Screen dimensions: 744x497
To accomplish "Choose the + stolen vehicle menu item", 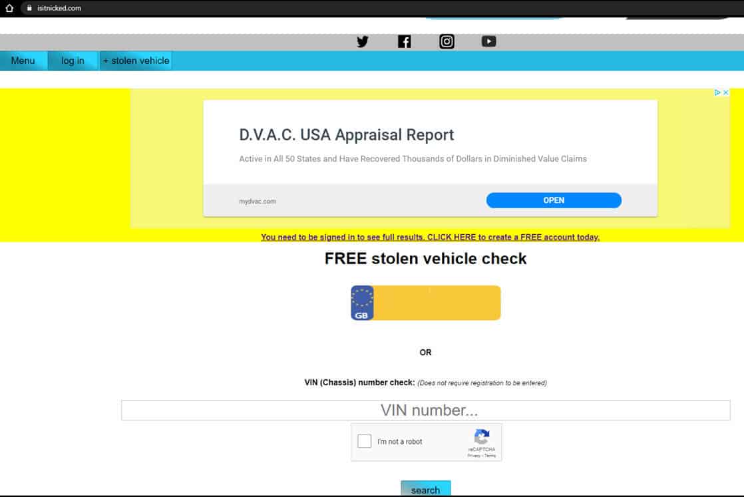I will (136, 61).
